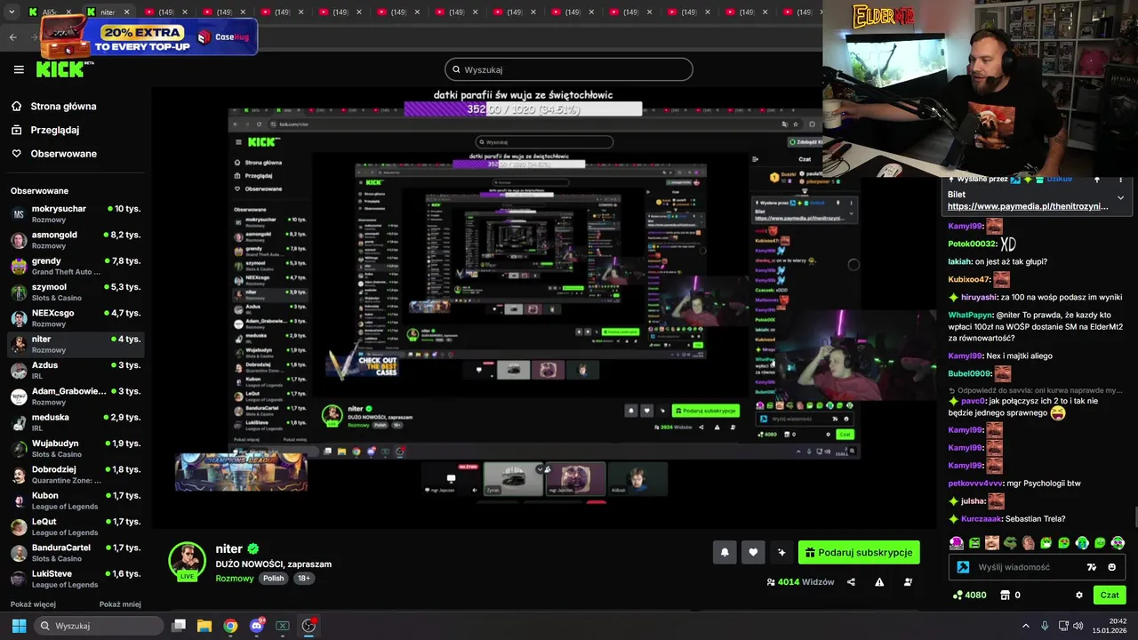The height and width of the screenshot is (640, 1138).
Task: Select grendy channel in followed list
Action: (x=76, y=266)
